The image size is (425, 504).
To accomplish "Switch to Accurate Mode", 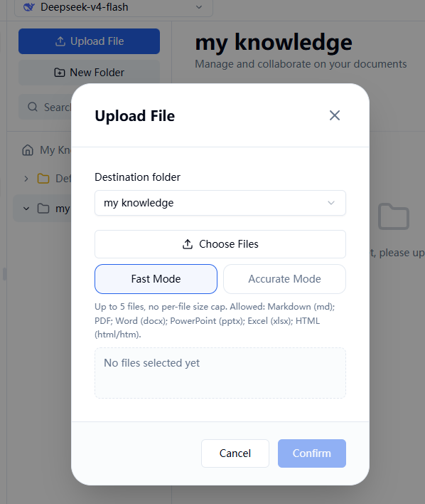I will 284,278.
